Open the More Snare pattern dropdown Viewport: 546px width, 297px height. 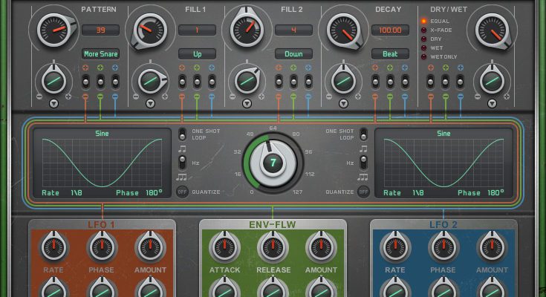click(101, 54)
